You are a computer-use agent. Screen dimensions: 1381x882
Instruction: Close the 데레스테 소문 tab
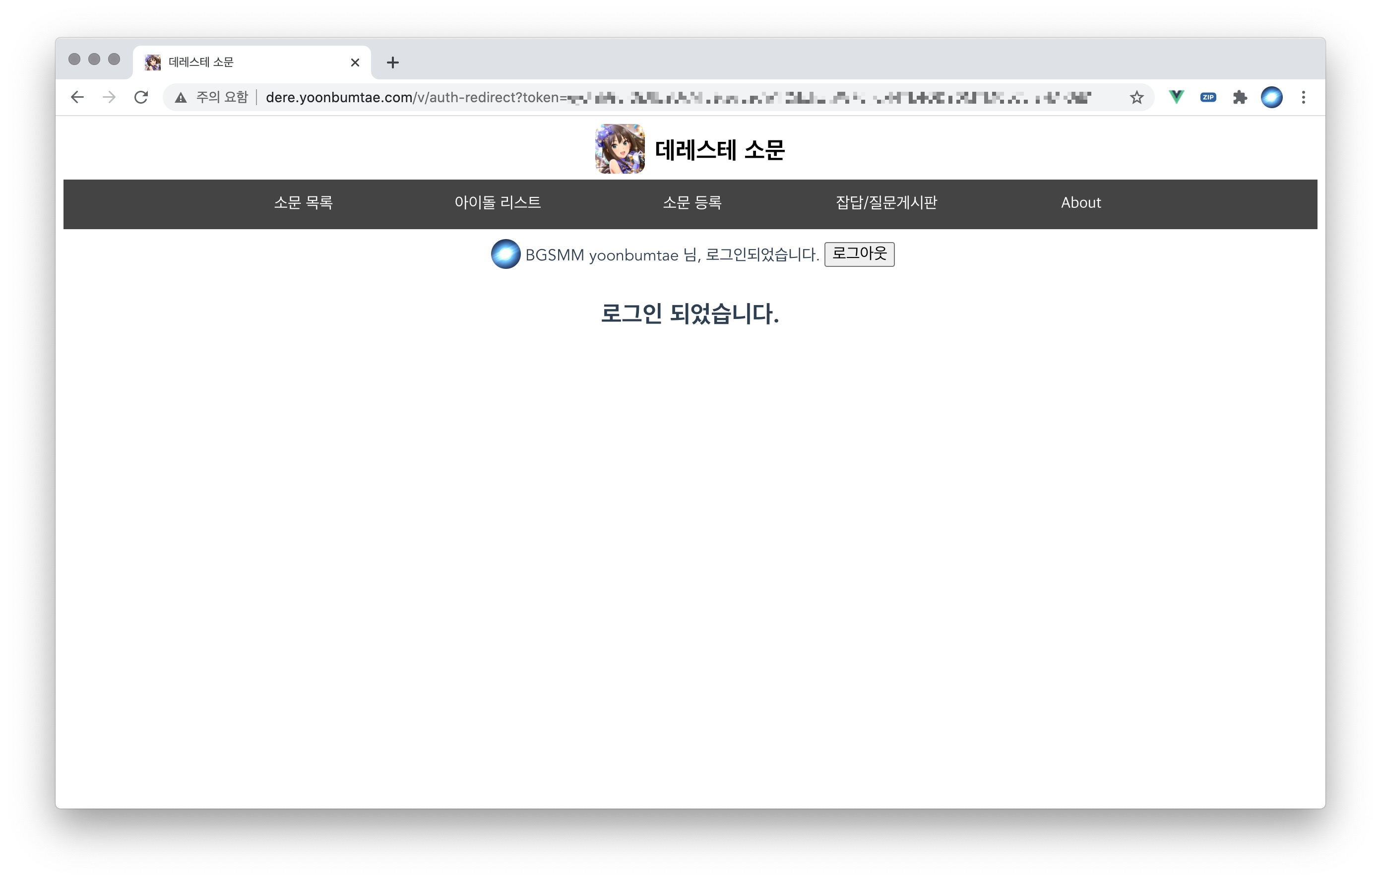pos(355,63)
